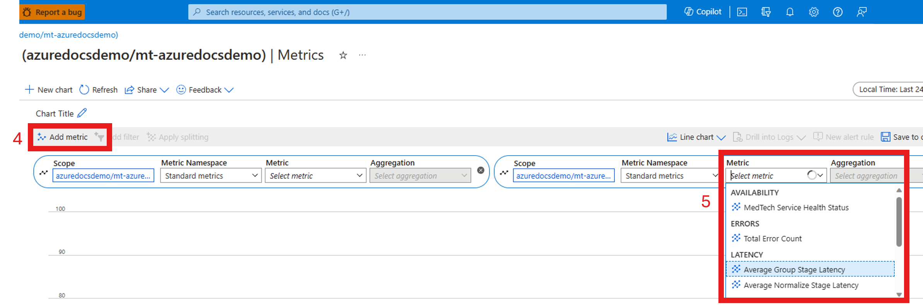Open the notifications bell icon
Screen dimensions: 923x305
[x=790, y=12]
